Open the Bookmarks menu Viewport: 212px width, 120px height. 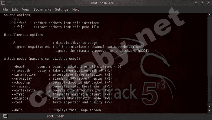(x=42, y=9)
